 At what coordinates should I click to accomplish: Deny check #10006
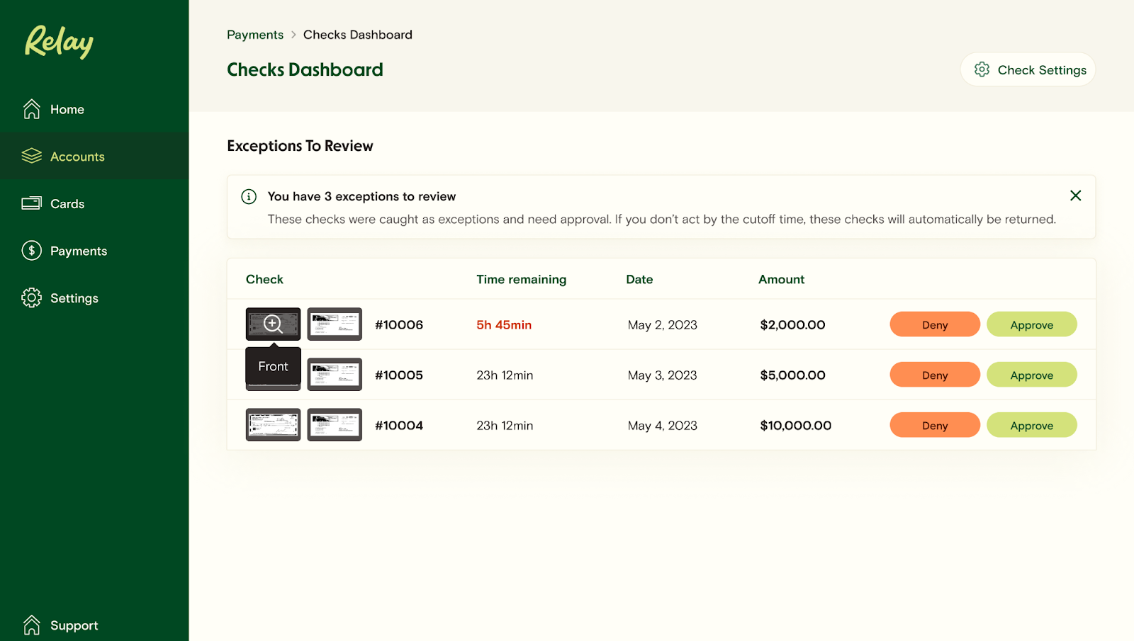point(934,324)
